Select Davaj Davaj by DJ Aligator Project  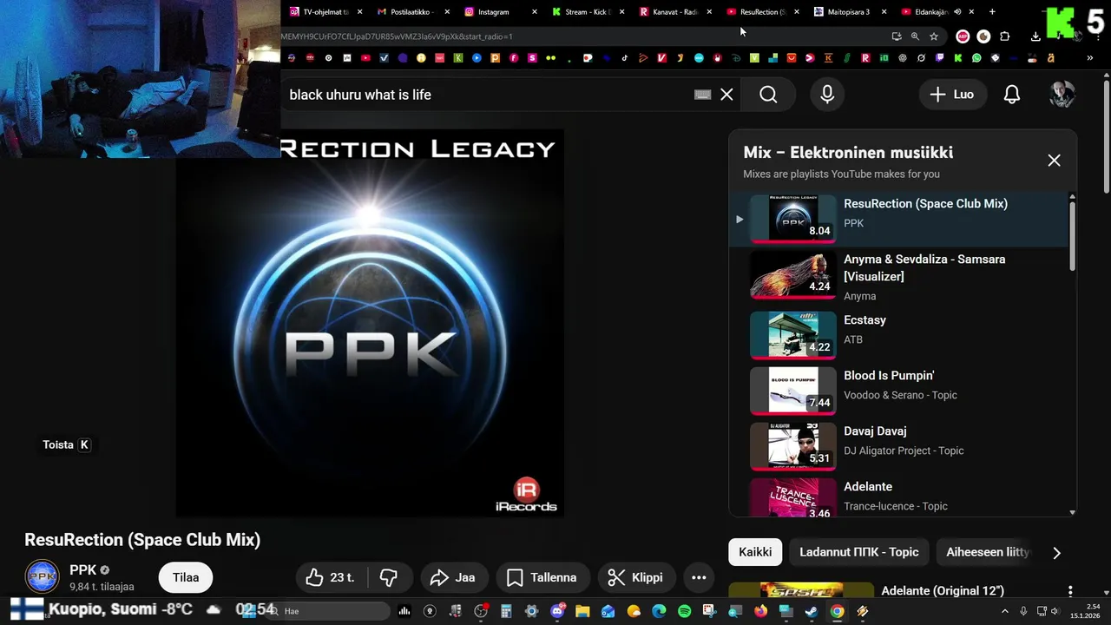click(x=898, y=445)
